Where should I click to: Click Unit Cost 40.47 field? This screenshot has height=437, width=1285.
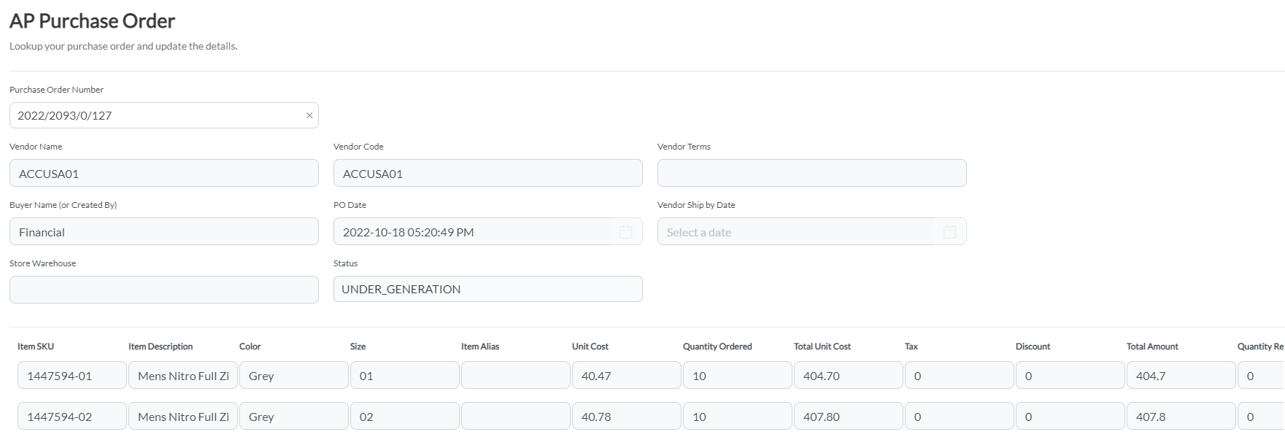coord(627,376)
